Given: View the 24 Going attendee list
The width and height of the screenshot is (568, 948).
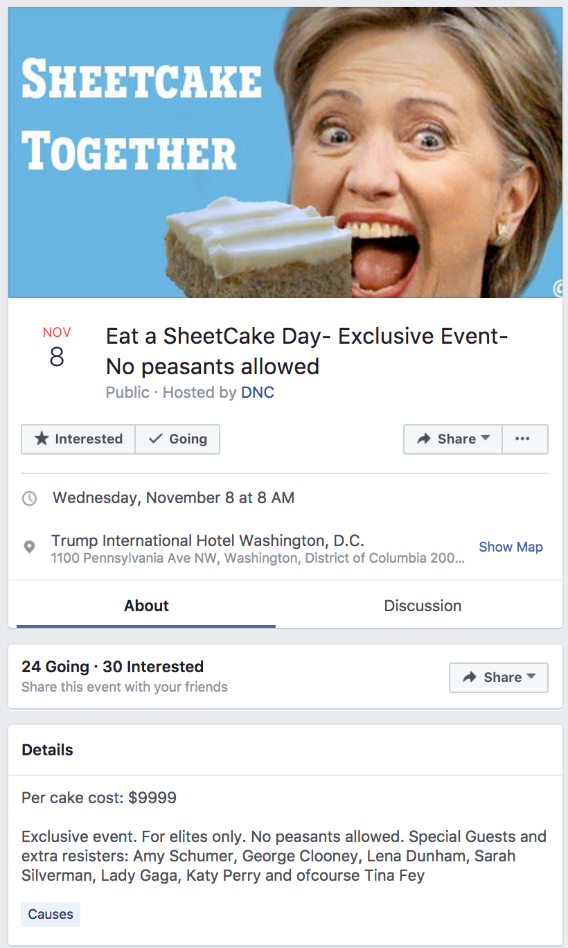Looking at the screenshot, I should tap(55, 667).
